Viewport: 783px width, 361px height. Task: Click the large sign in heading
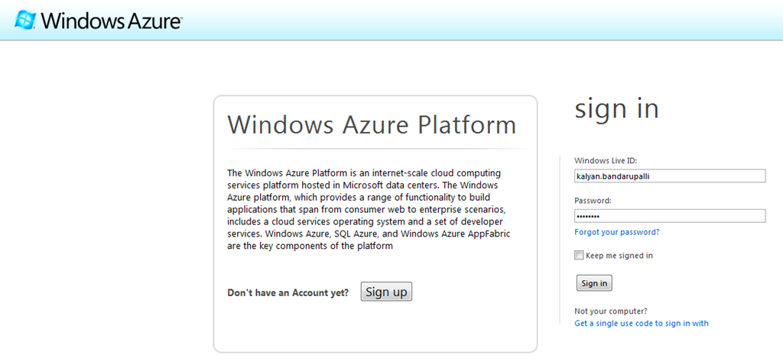(x=616, y=108)
